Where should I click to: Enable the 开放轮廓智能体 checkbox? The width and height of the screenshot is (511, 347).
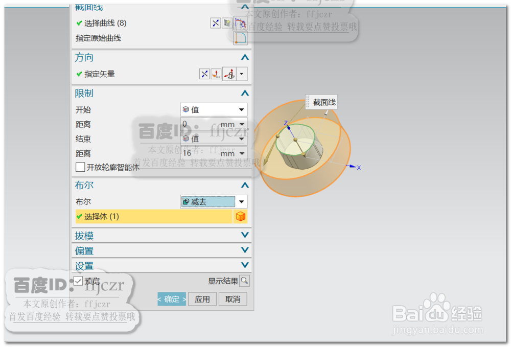(x=80, y=167)
